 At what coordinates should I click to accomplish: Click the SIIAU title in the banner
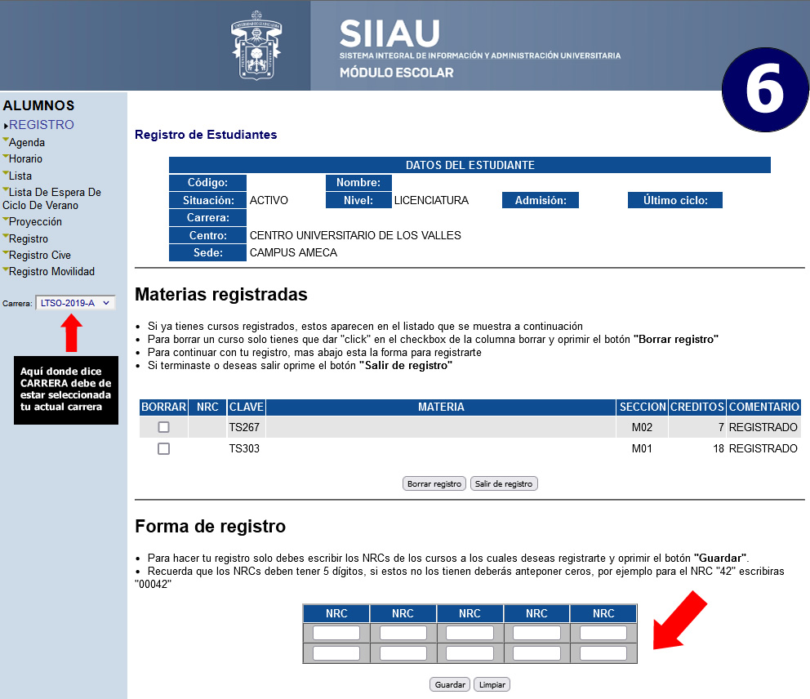pos(389,33)
